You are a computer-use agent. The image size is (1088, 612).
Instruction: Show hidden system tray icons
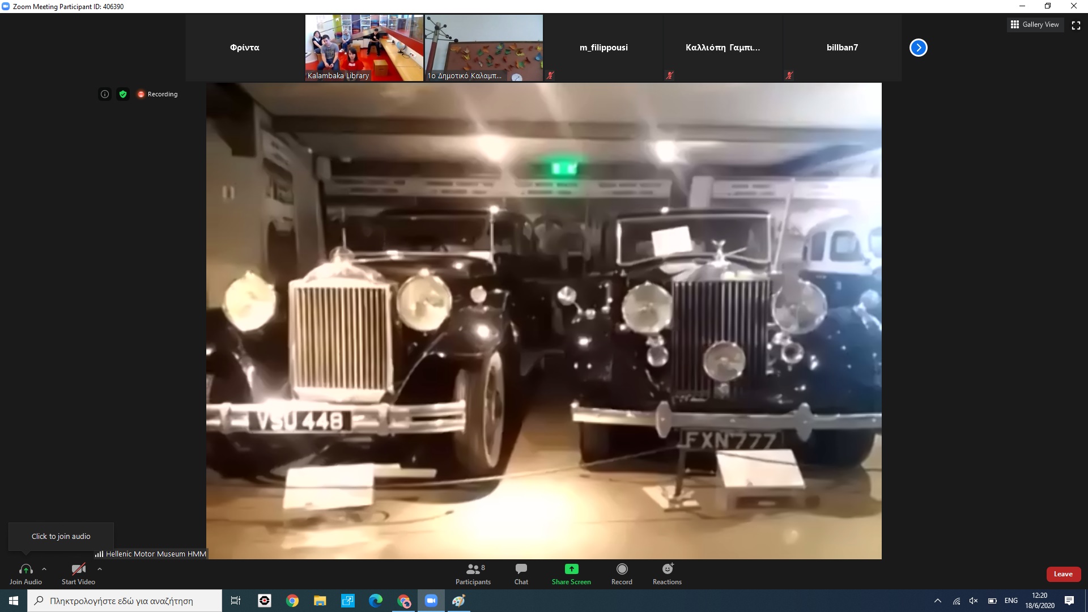[937, 601]
